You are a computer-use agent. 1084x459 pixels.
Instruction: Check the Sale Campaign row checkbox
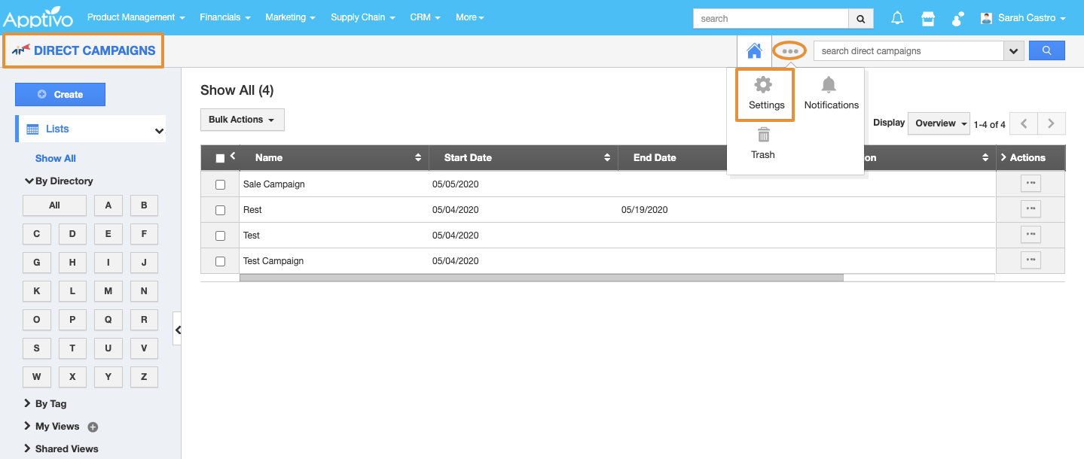point(220,184)
